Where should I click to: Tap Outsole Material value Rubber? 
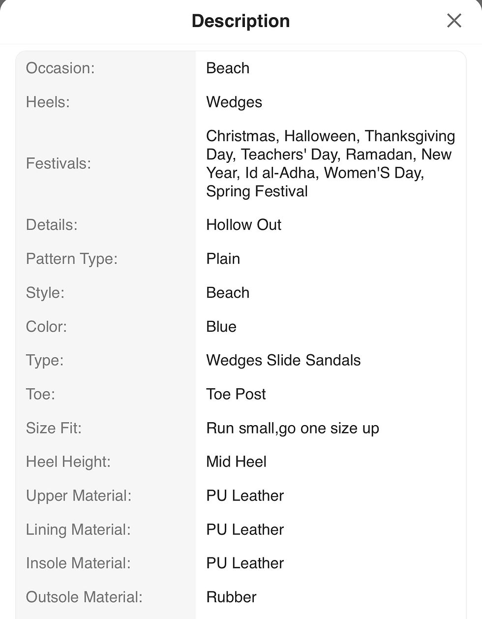click(x=231, y=597)
